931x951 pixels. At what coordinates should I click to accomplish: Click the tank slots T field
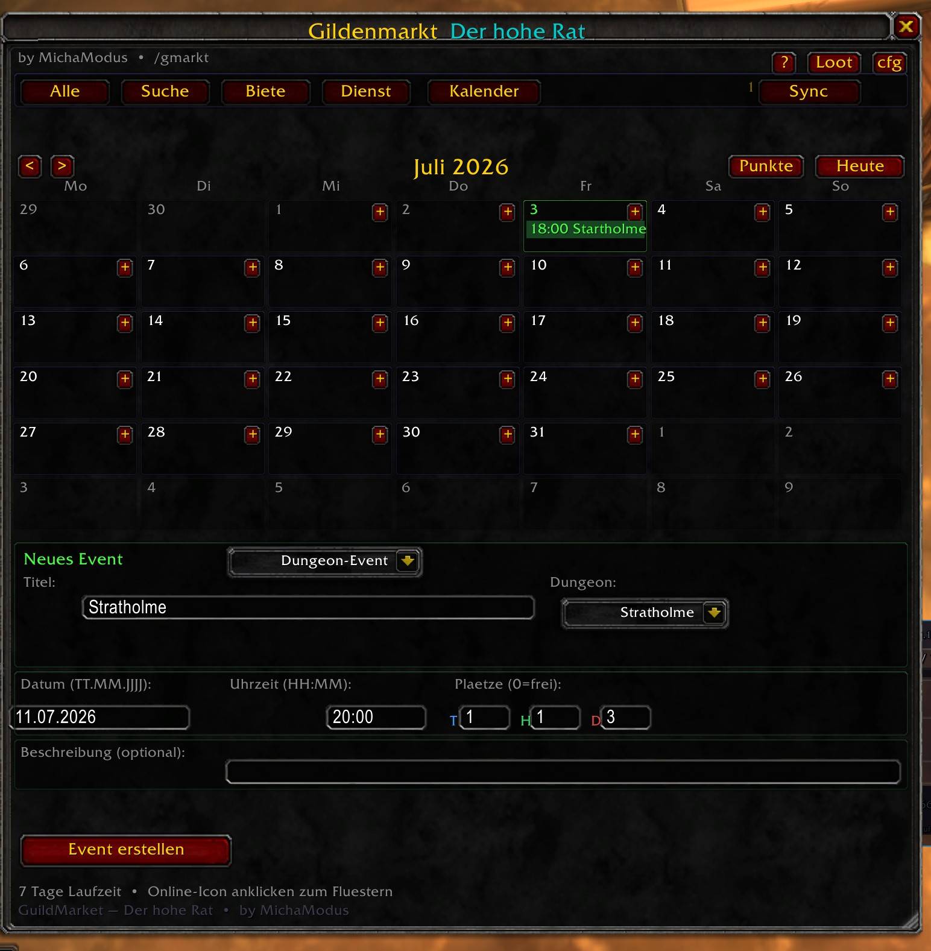[x=485, y=717]
